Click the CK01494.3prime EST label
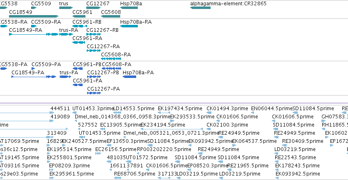The height and width of the screenshot is (180, 348). pyautogui.click(x=227, y=109)
